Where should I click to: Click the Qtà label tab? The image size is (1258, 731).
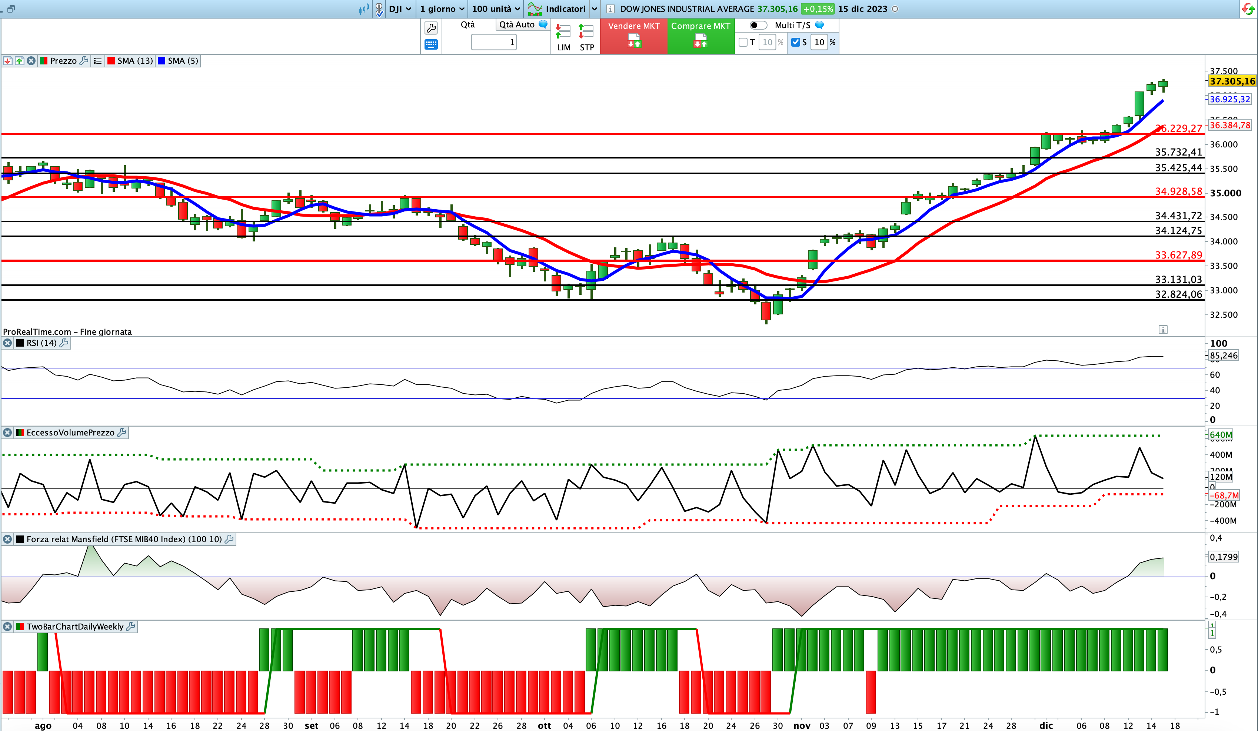tap(468, 24)
